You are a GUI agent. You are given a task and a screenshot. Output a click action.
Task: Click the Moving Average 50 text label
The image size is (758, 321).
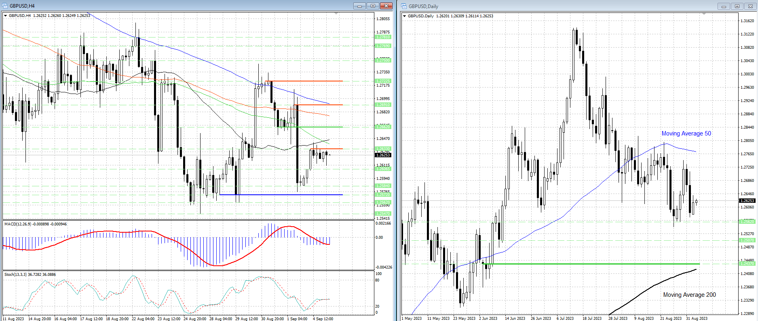[686, 133]
